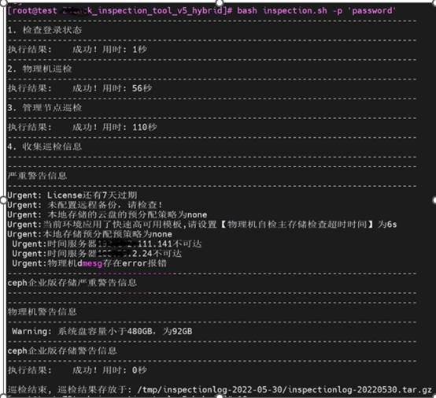This screenshot has height=398, width=436.
Task: Click the Urgent line with 2.24不可达
Action: (97, 254)
